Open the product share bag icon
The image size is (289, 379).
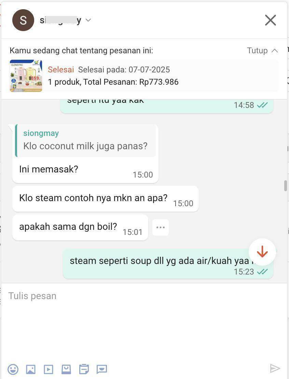click(66, 369)
